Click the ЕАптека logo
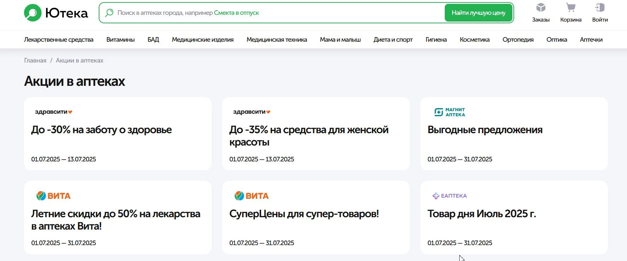Viewport: 627px width, 261px height. 450,196
